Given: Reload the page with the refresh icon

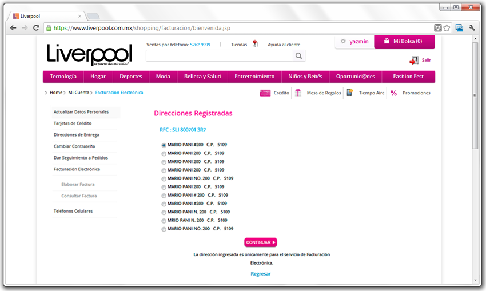Looking at the screenshot, I should [36, 28].
